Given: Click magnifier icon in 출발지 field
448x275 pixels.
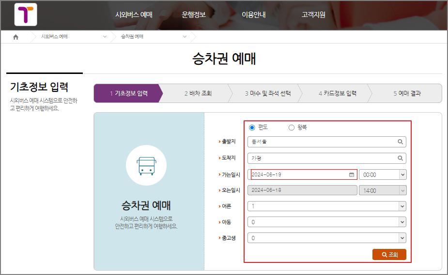Looking at the screenshot, I should [x=400, y=142].
